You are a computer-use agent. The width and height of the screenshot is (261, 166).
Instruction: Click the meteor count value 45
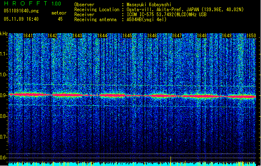coord(60,19)
